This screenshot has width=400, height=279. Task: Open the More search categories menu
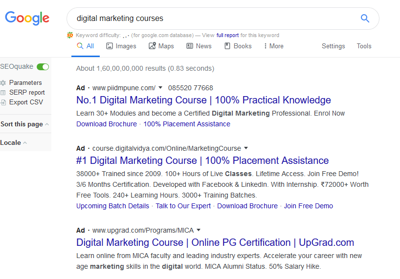(274, 46)
